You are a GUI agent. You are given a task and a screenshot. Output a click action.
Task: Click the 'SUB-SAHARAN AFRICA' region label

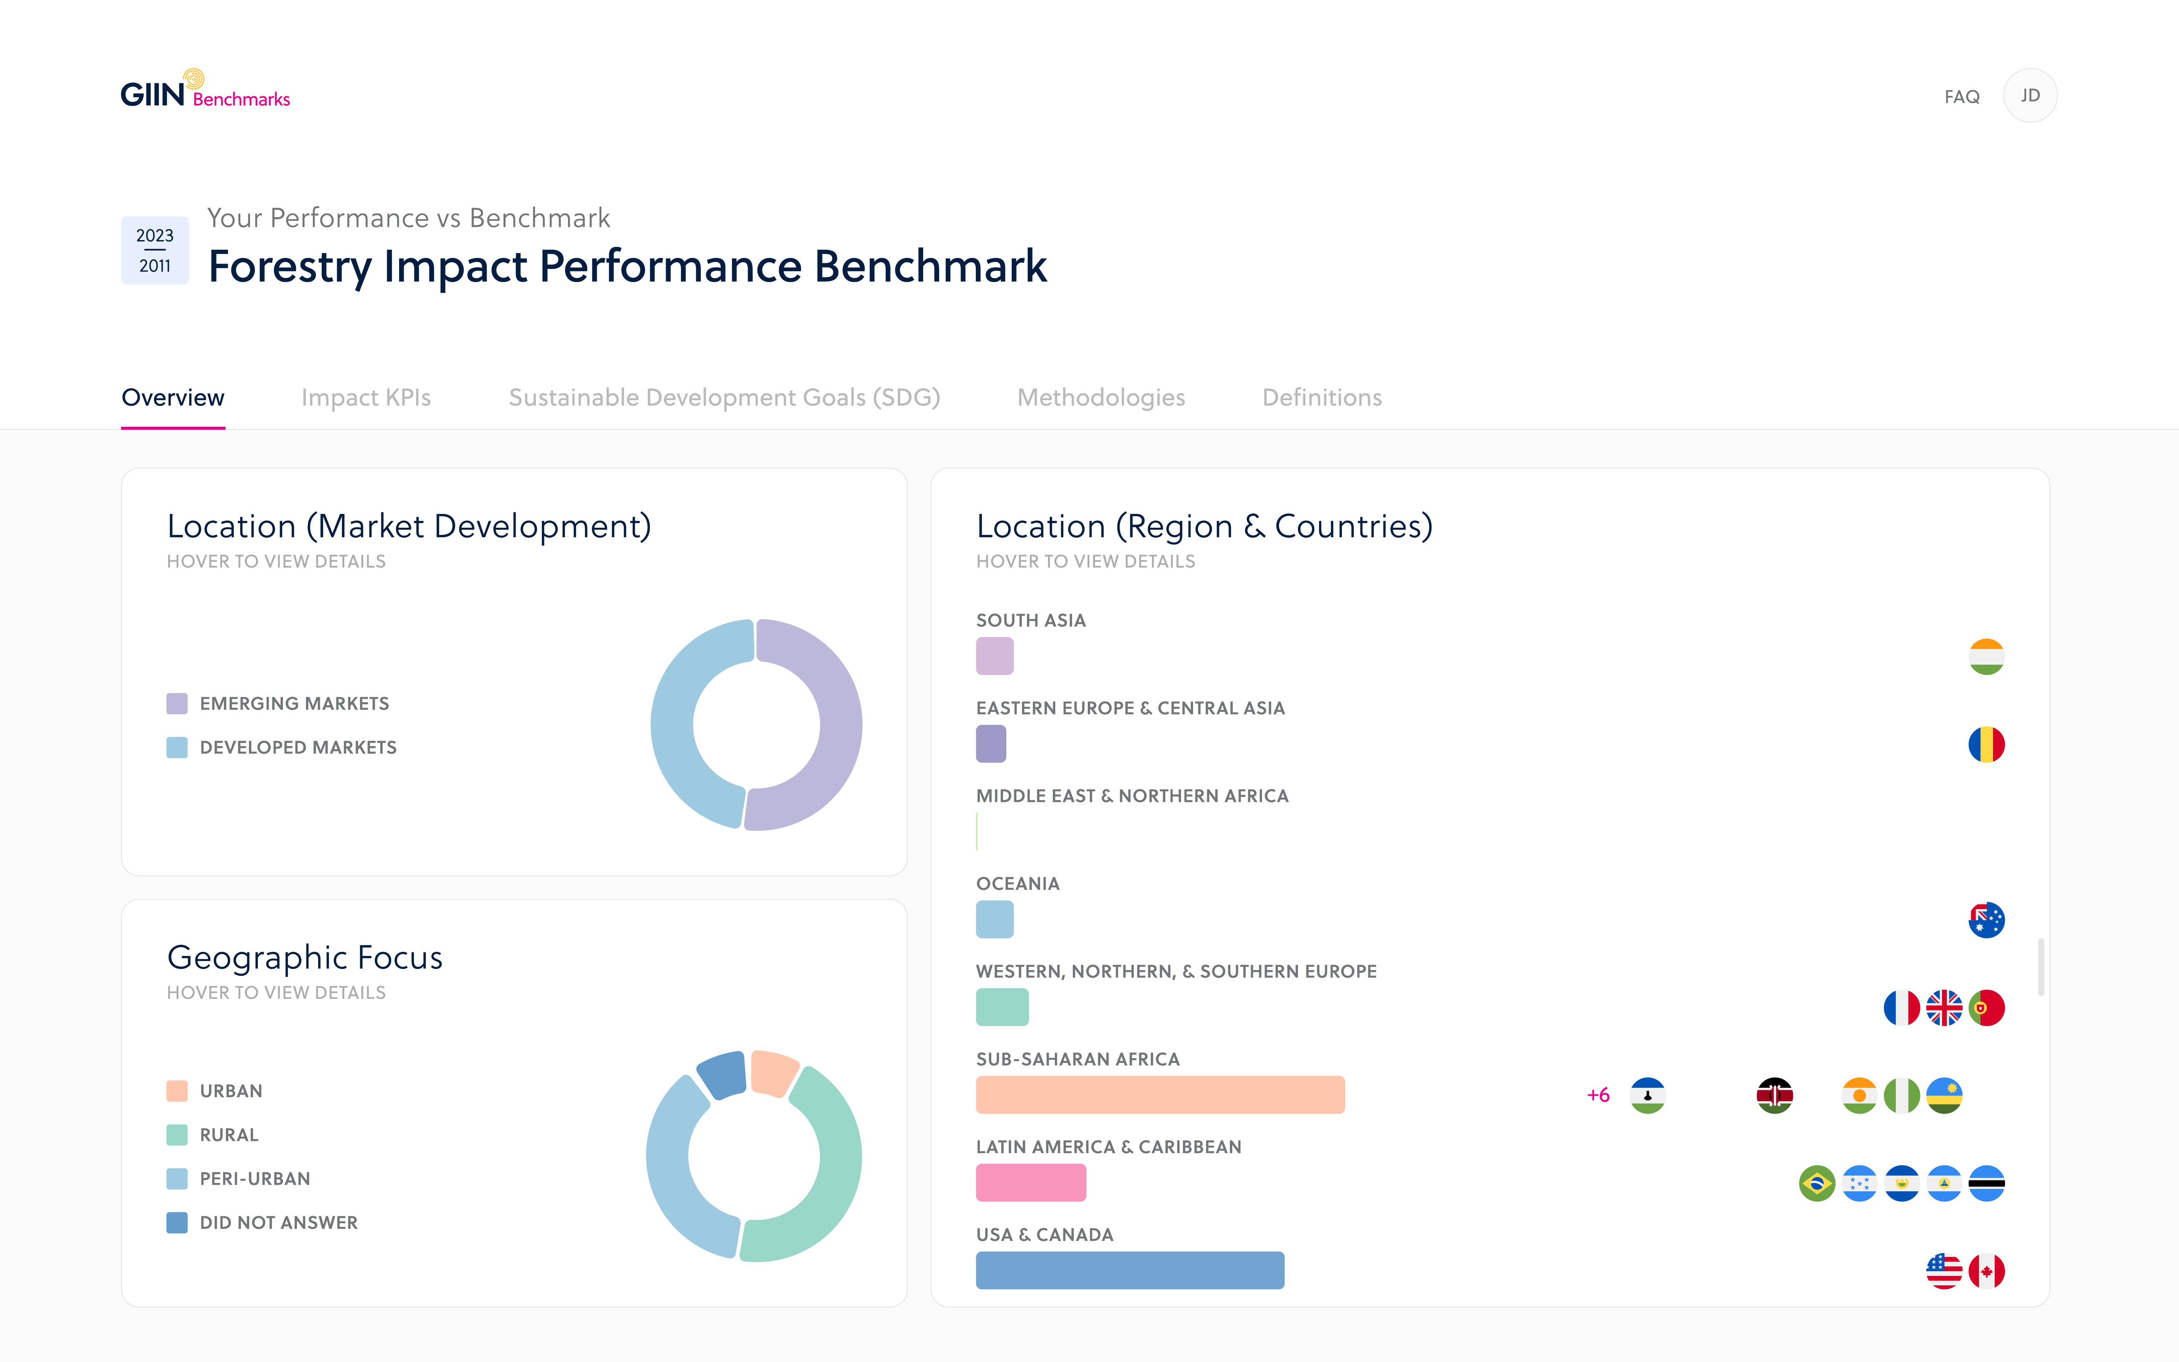point(1078,1059)
